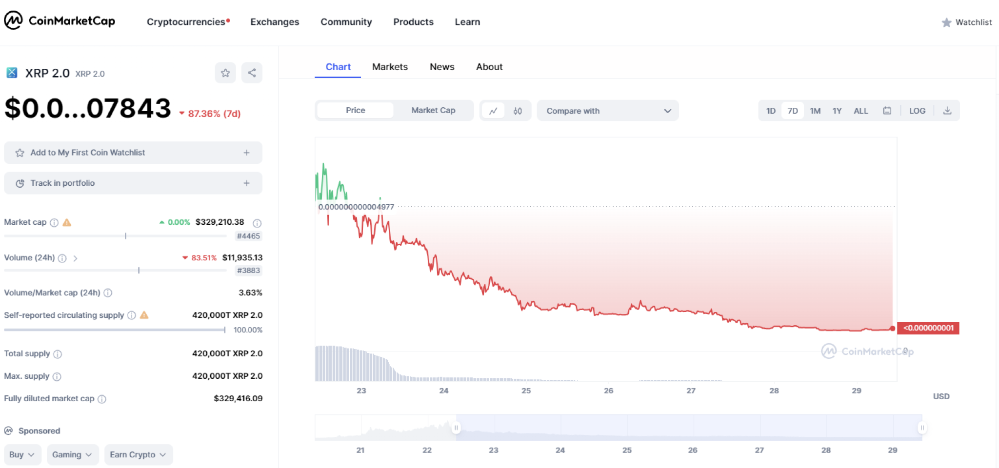Viewport: 999px width, 468px height.
Task: Click the Market cap warning triangle icon
Action: point(67,222)
